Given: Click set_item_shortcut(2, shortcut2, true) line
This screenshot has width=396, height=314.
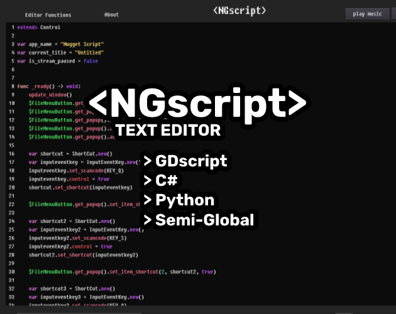Looking at the screenshot, I should coord(123,272).
